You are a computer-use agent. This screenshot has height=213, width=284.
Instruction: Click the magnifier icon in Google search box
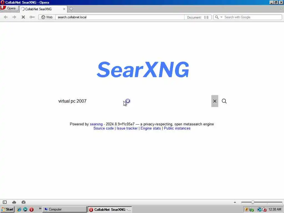click(217, 17)
